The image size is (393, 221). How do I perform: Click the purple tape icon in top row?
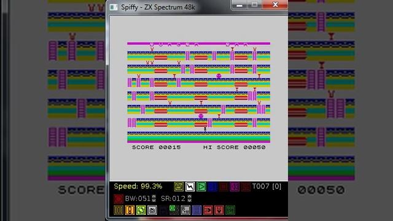235,187
